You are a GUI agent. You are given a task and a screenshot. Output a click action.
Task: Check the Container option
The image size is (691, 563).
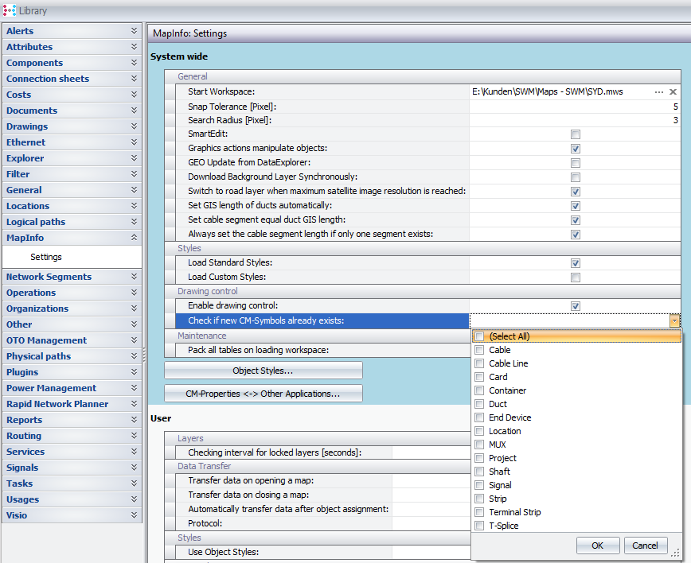click(x=479, y=390)
